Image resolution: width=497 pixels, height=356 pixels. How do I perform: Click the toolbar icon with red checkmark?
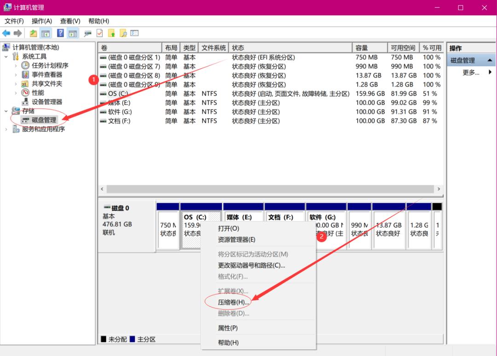(99, 33)
